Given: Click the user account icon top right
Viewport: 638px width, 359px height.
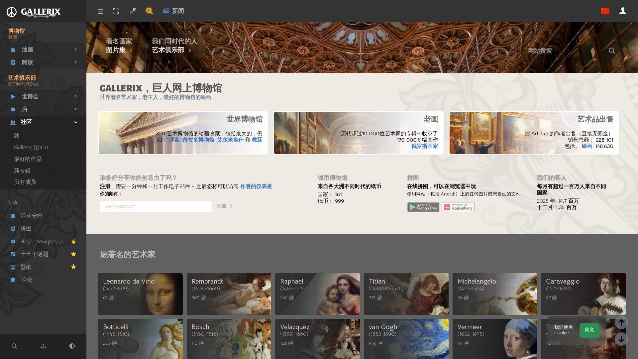Looking at the screenshot, I should [x=623, y=11].
